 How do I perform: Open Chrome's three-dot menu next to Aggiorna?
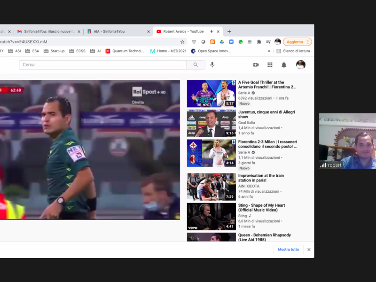click(308, 42)
